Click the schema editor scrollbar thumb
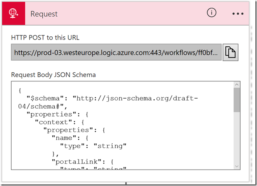This screenshot has height=186, width=257. point(237,100)
